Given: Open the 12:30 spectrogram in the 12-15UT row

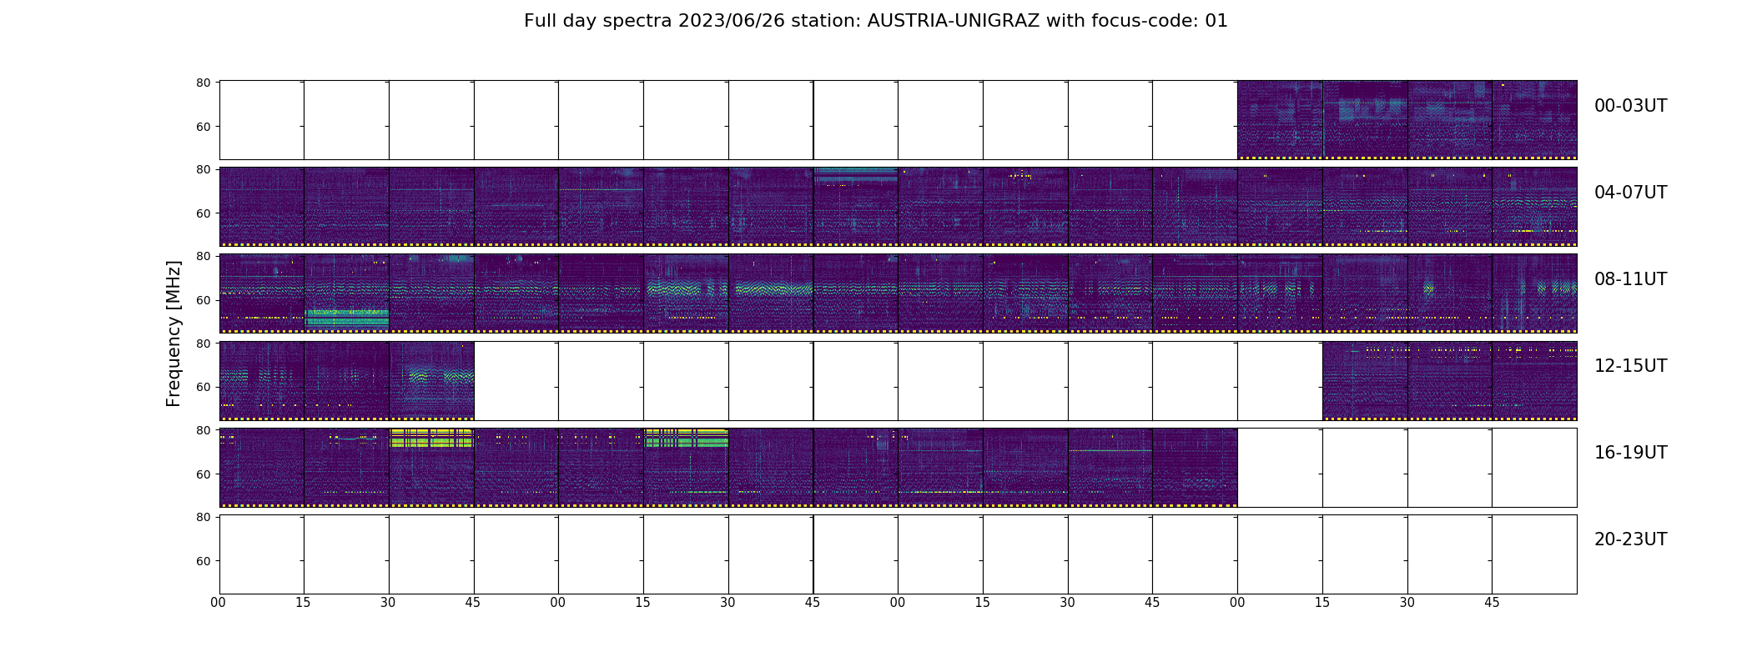Looking at the screenshot, I should (431, 380).
